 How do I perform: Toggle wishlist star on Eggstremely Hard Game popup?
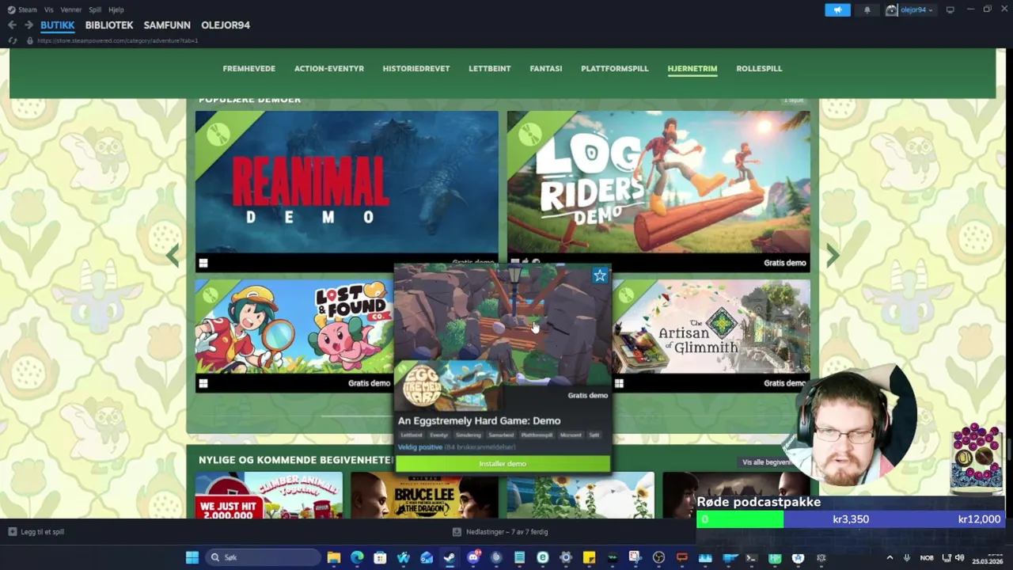(600, 275)
